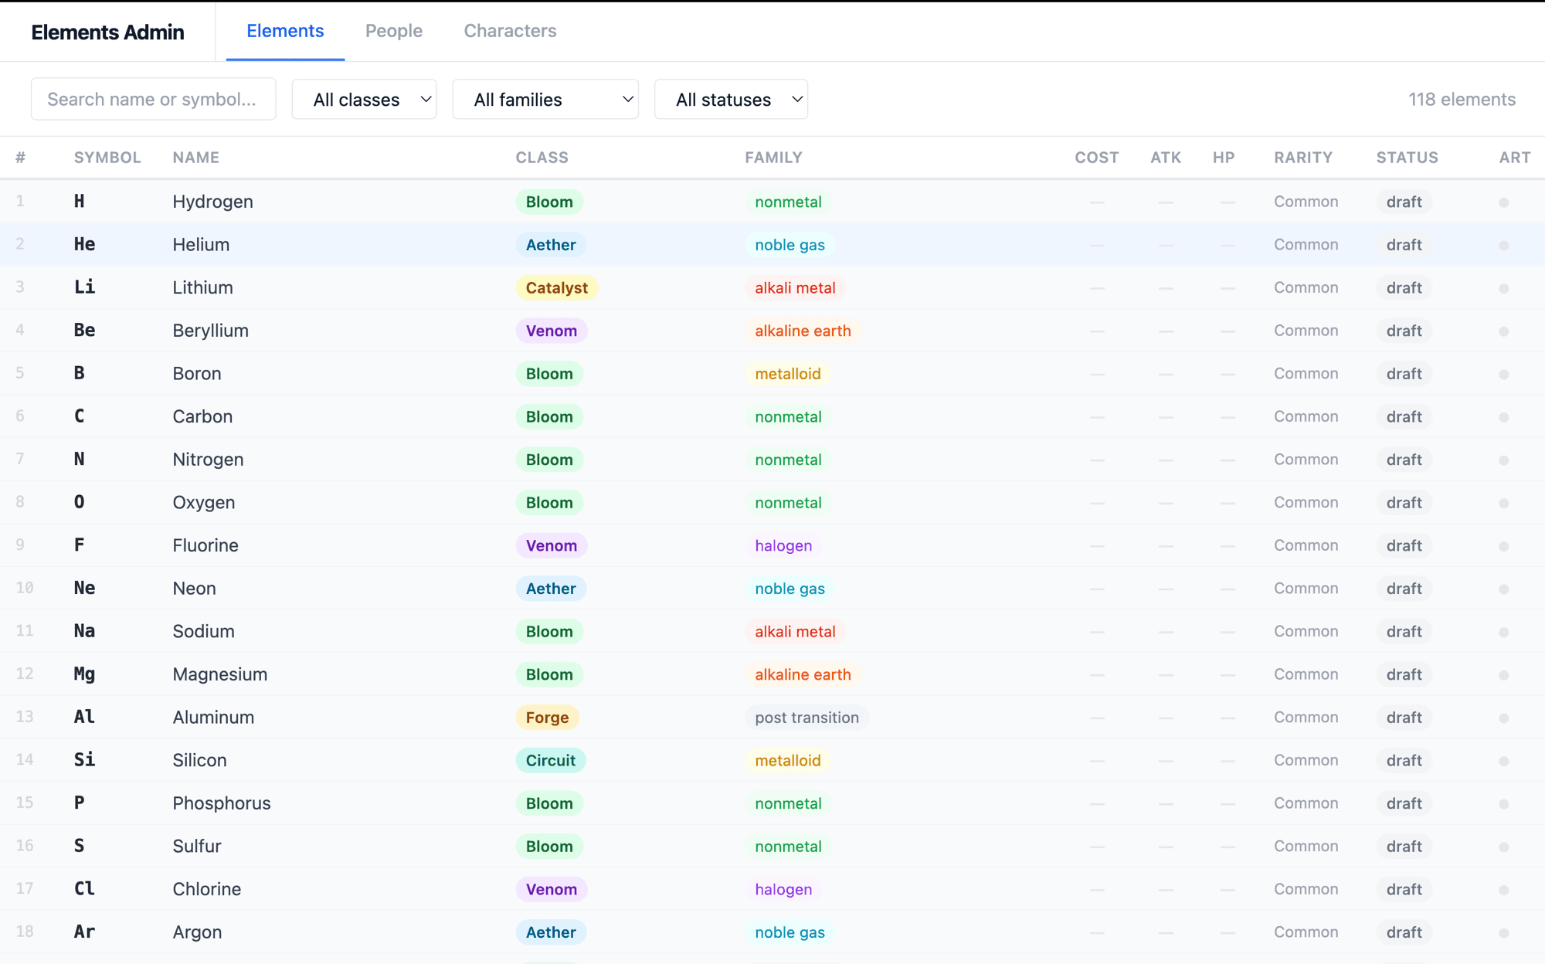
Task: Click the 118 elements count label
Action: pyautogui.click(x=1462, y=99)
